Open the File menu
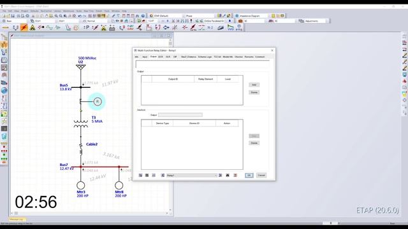This screenshot has height=229, width=408. [x=4, y=11]
